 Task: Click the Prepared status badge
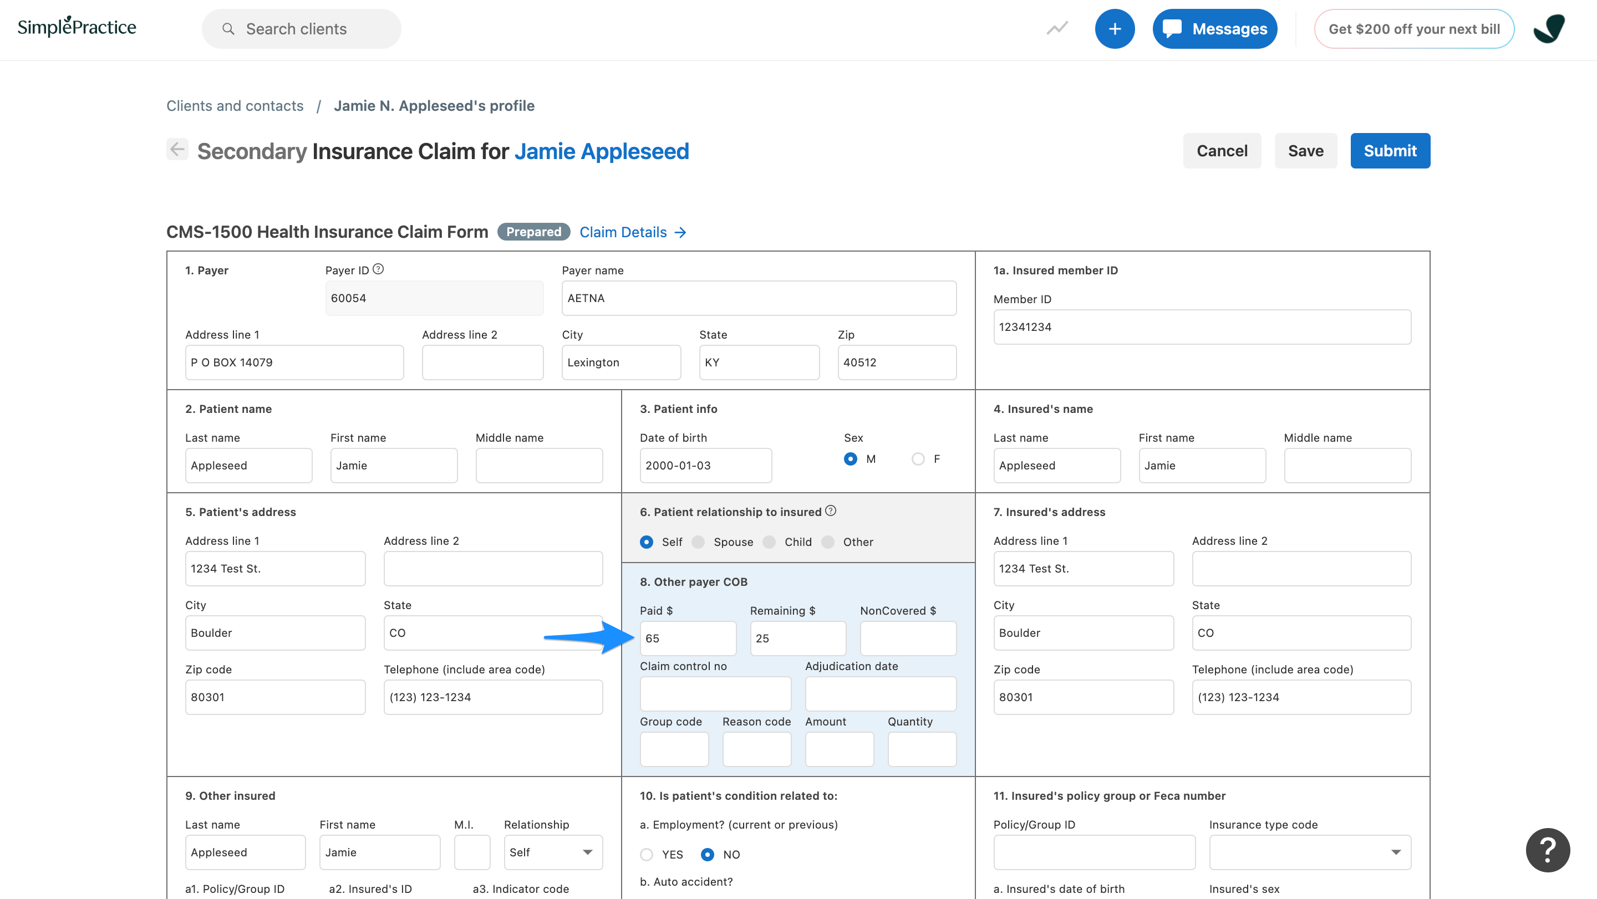pyautogui.click(x=533, y=232)
